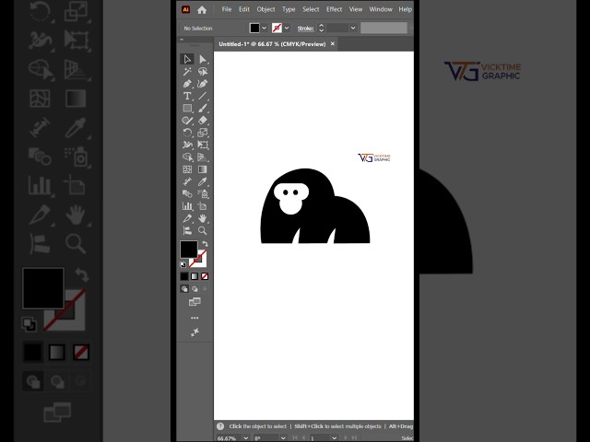Image resolution: width=590 pixels, height=442 pixels.
Task: Set toolbar Color fill mode button
Action: 184,276
